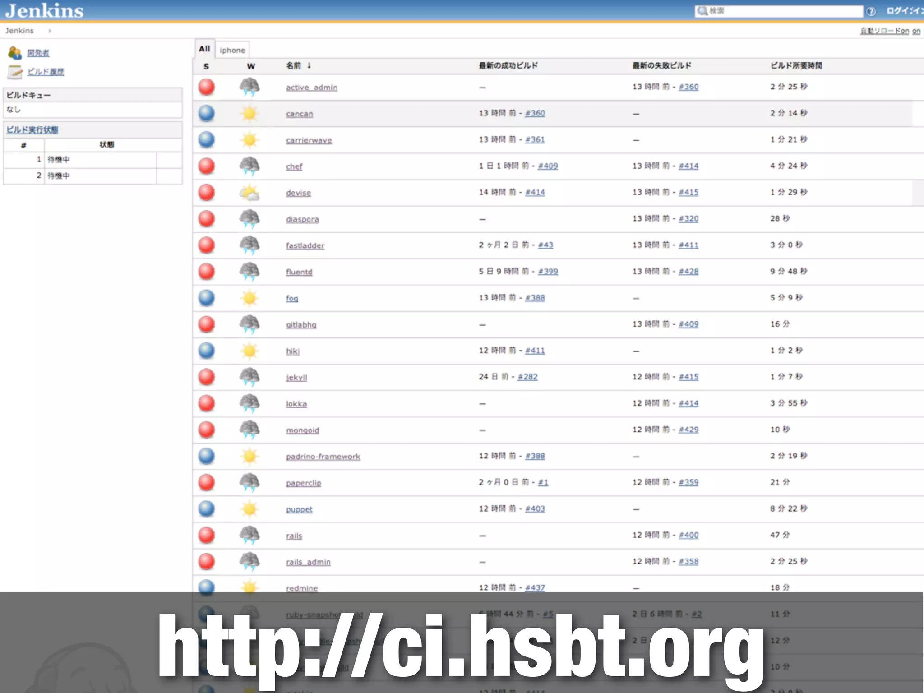This screenshot has width=924, height=693.
Task: Click the sunny weather icon for cancan
Action: [x=249, y=113]
